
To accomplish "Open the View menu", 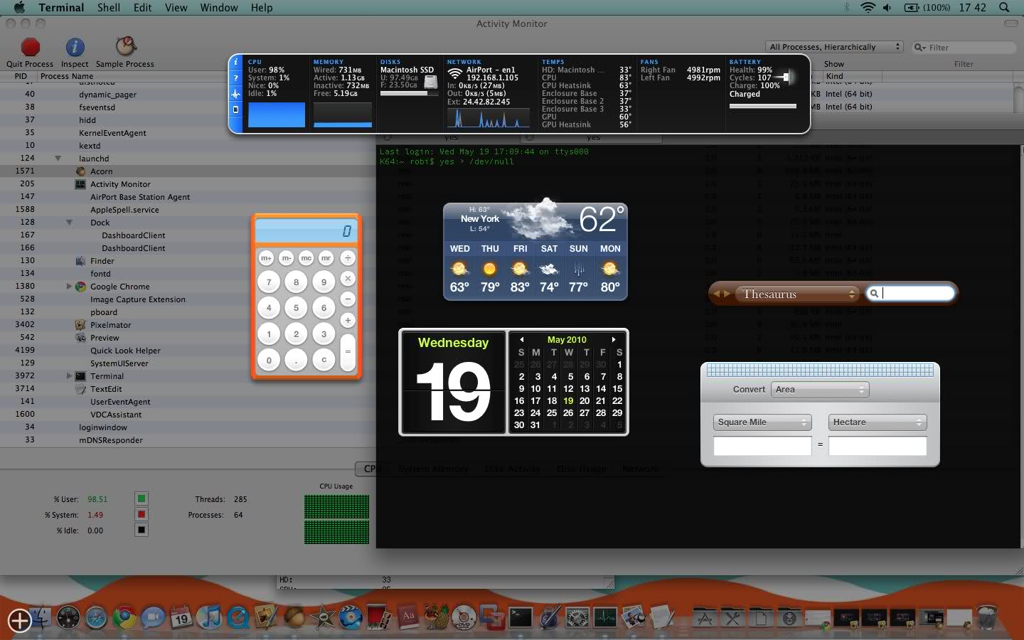I will coord(176,7).
